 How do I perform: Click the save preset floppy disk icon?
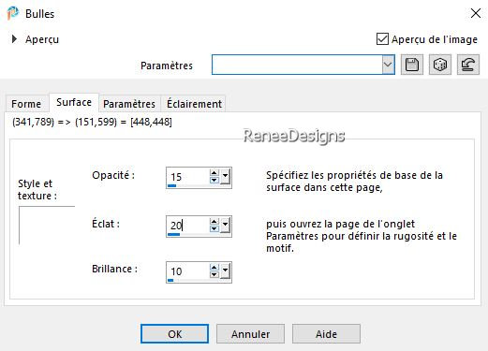[x=412, y=65]
